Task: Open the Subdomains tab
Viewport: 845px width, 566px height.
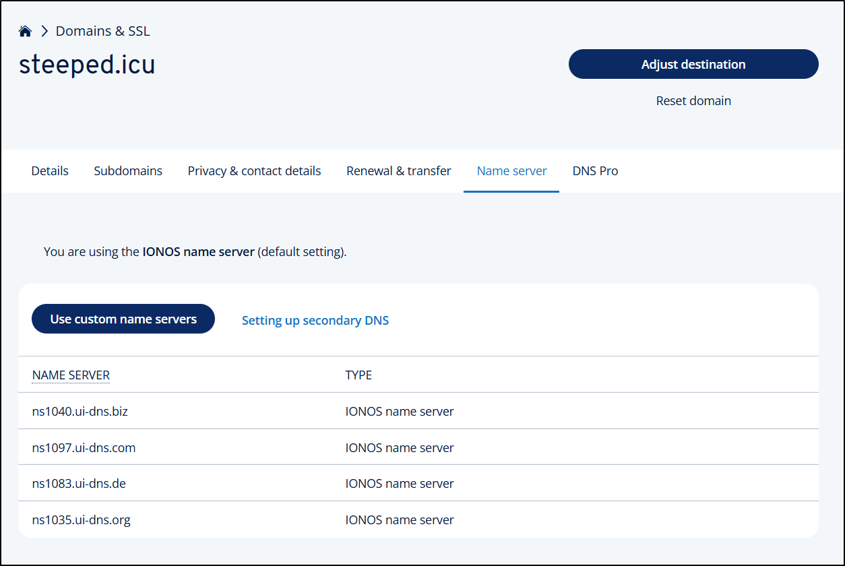Action: [x=128, y=171]
